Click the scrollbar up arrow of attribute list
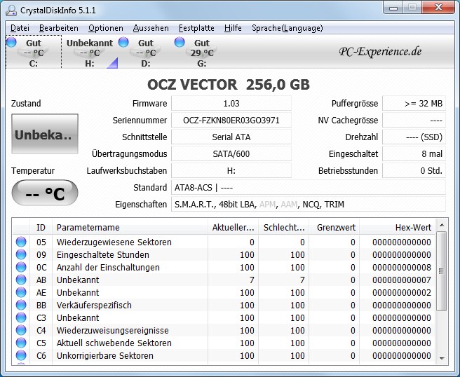460x377 pixels. tap(442, 225)
